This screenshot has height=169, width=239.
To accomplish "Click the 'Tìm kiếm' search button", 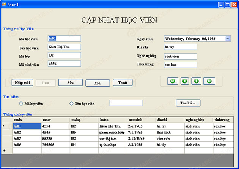I will click(188, 103).
